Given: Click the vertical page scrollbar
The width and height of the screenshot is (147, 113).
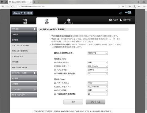Looking at the screenshot, I should 146,61.
